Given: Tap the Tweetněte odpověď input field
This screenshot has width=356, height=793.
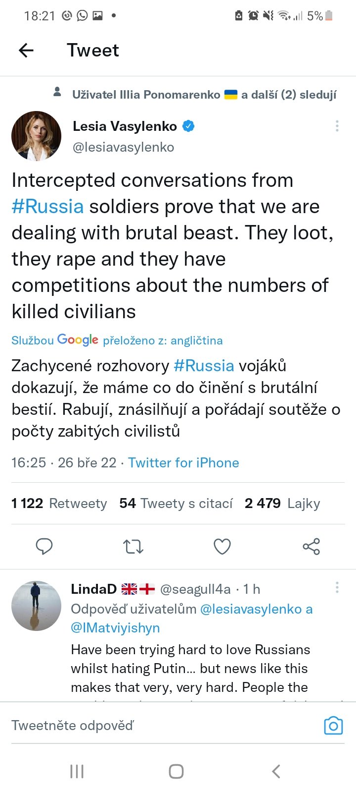Looking at the screenshot, I should click(x=148, y=726).
